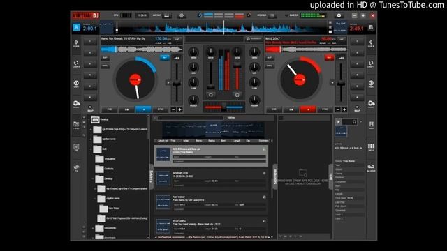Screen dimensions: 447x251
Task: Toggle VINYL mode on deck B
Action: pyautogui.click(x=270, y=66)
